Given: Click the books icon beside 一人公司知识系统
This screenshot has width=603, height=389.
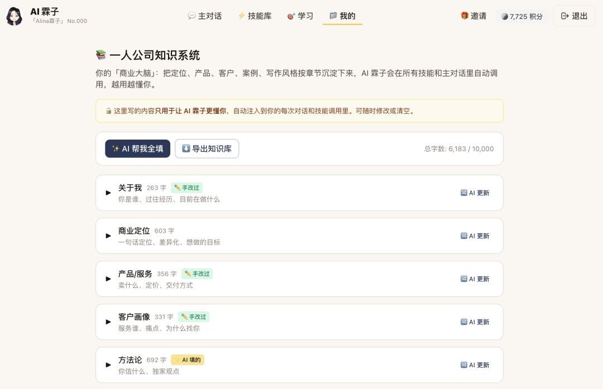Looking at the screenshot, I should [x=100, y=55].
